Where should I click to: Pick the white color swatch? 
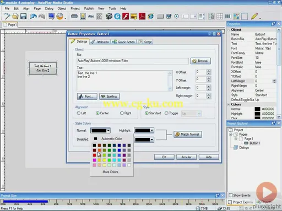click(x=129, y=165)
